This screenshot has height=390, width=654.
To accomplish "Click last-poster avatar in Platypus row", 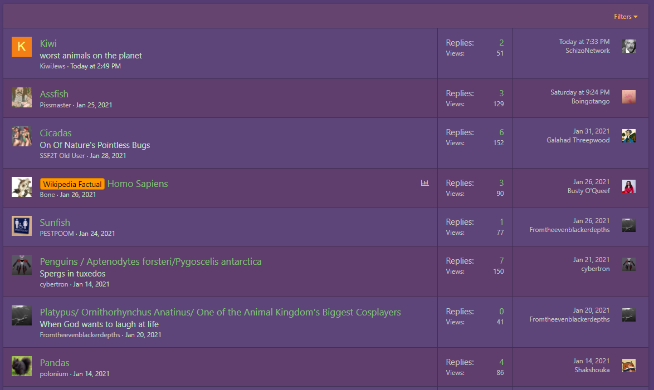I will 629,315.
